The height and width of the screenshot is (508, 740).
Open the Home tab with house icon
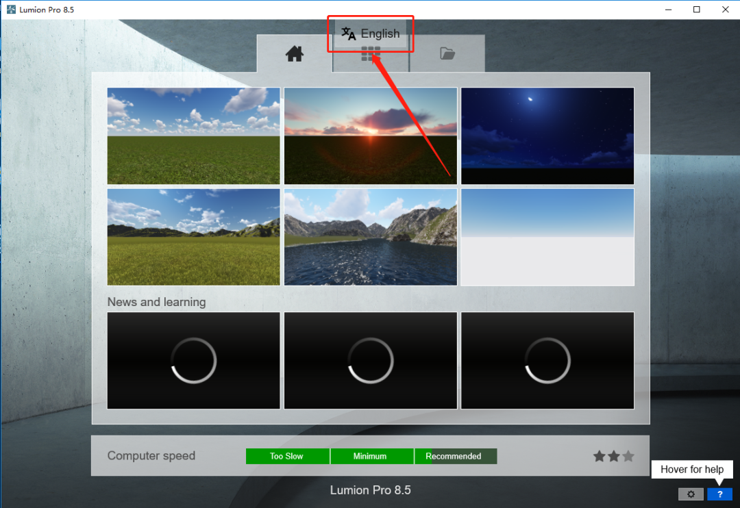[295, 54]
